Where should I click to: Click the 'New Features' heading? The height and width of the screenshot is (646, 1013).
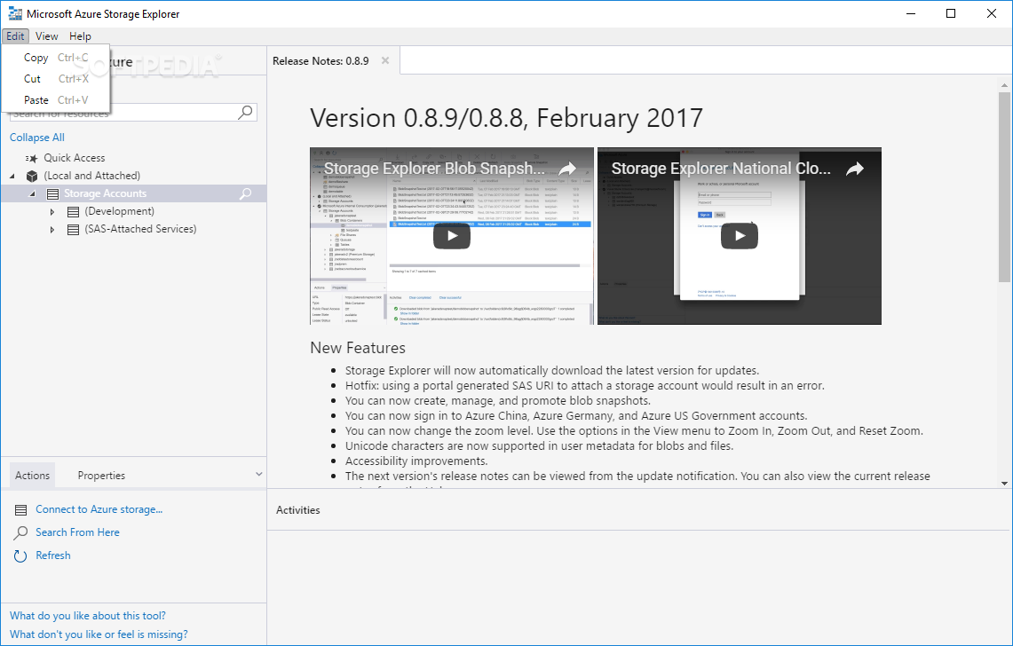(x=358, y=348)
